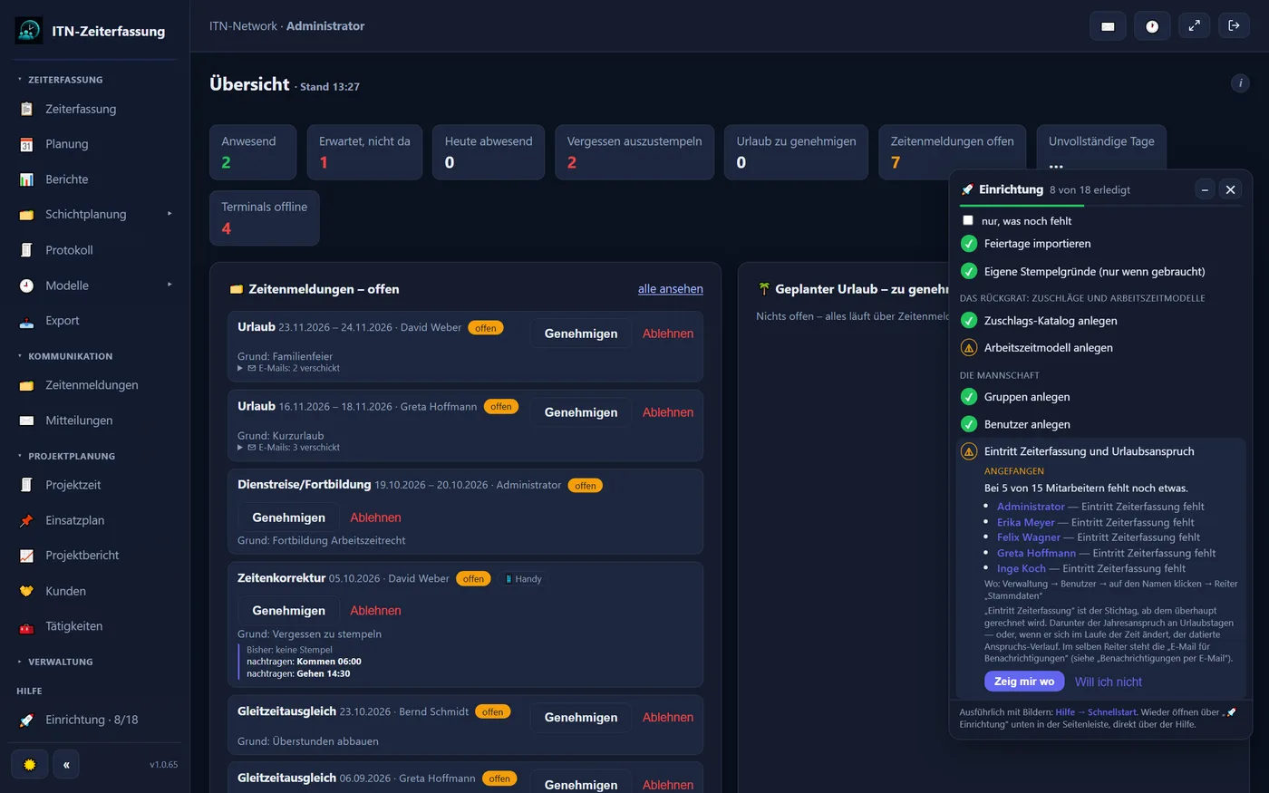The height and width of the screenshot is (793, 1269).
Task: Collapse the sidebar with double-chevron button
Action: [x=66, y=765]
